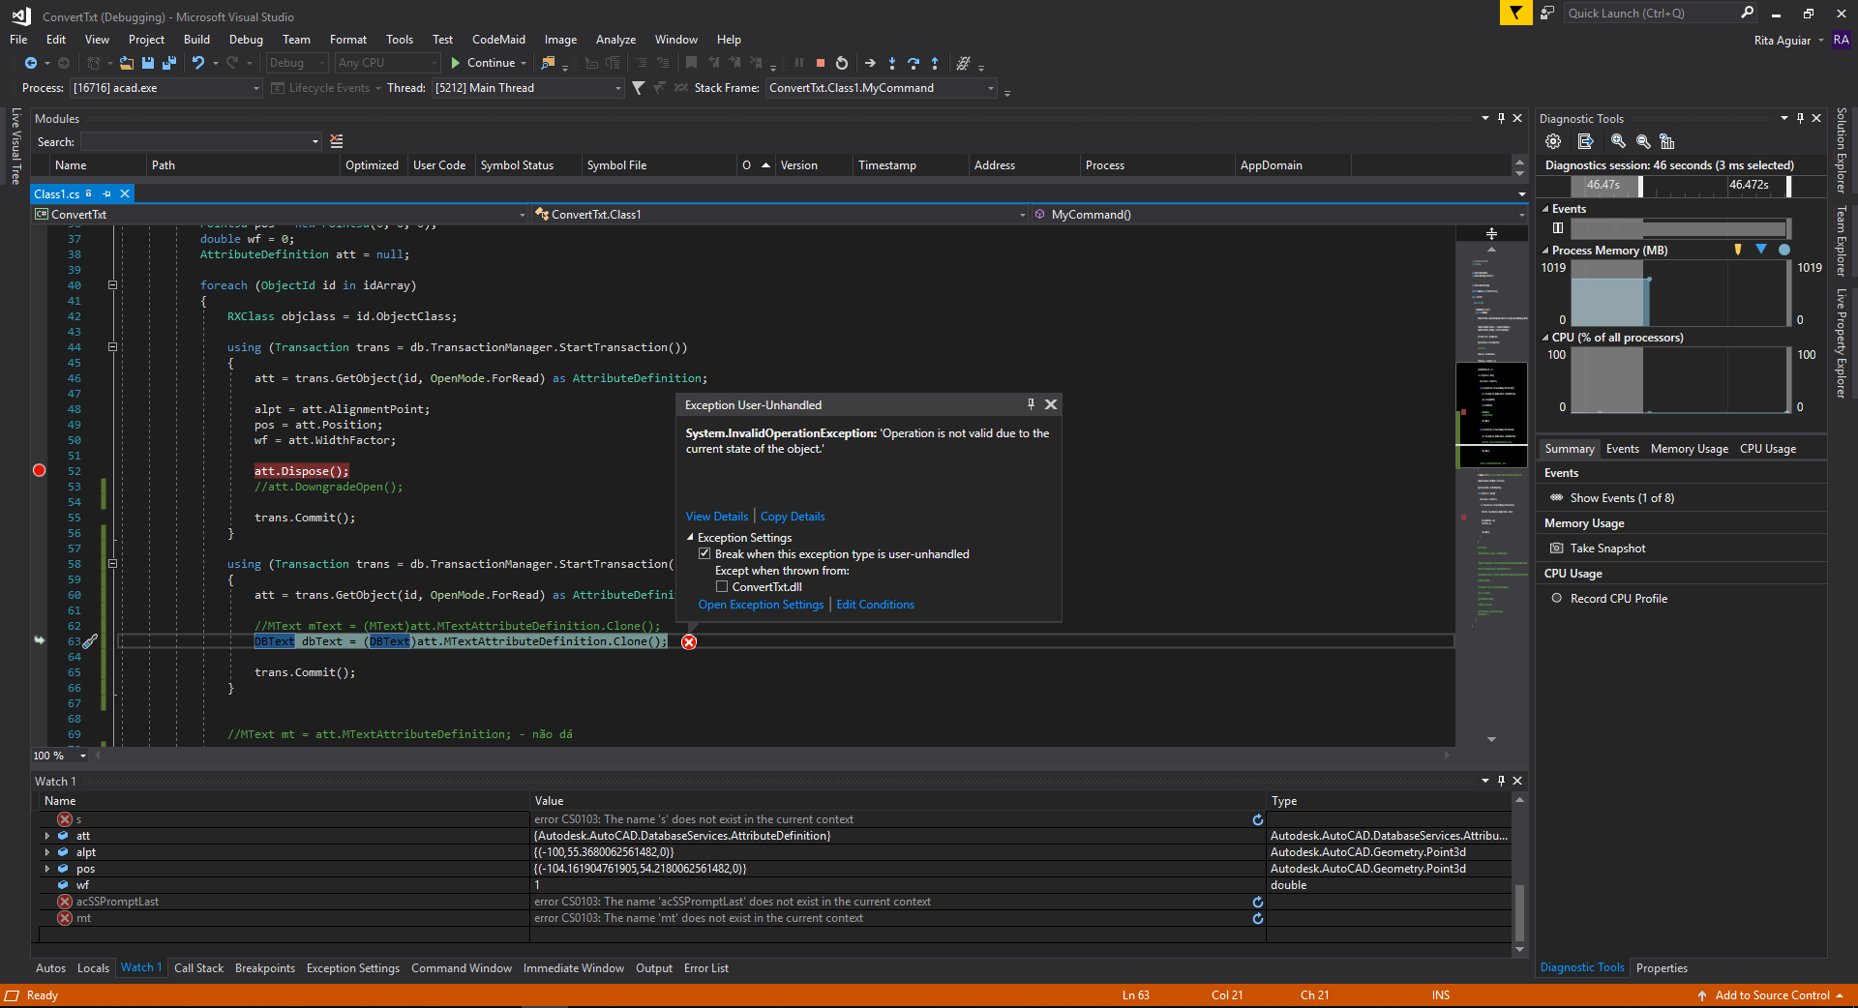
Task: Click the Continue debugging button
Action: click(482, 63)
